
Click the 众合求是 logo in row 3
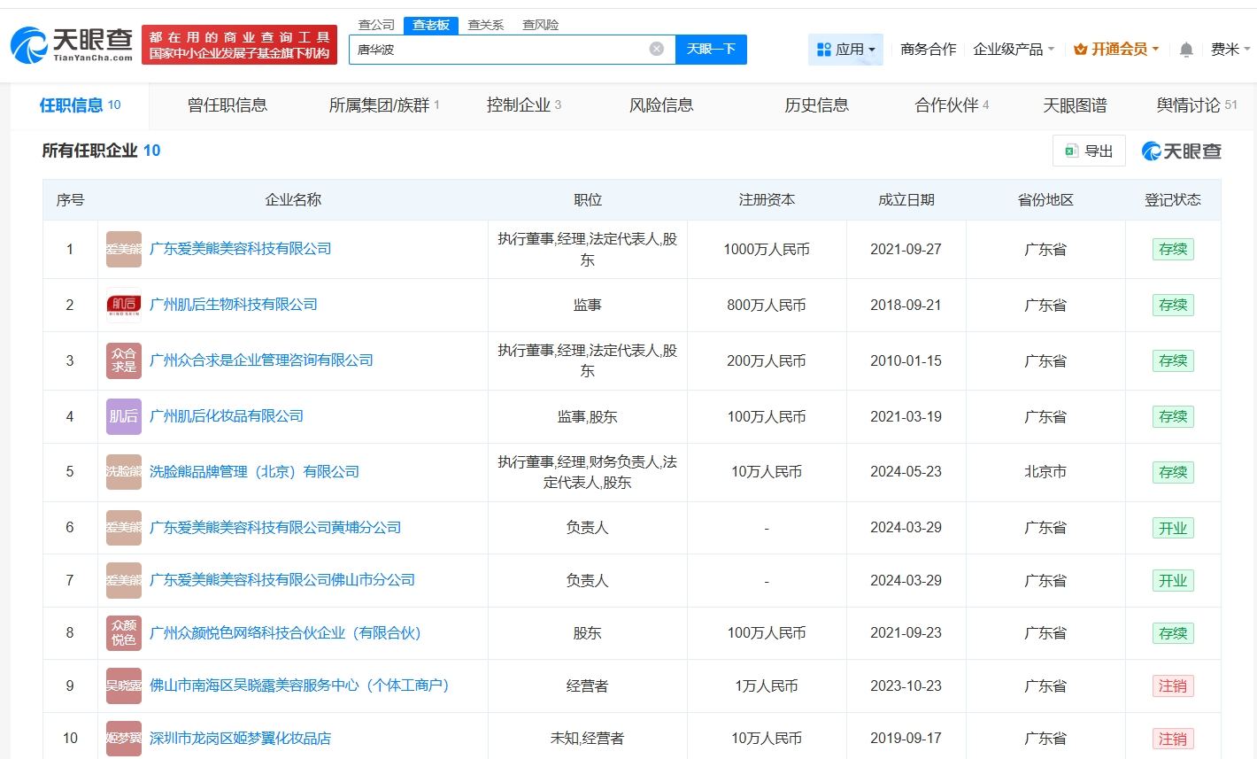(x=123, y=360)
